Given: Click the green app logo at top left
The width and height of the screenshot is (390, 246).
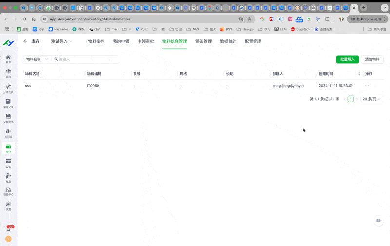Looking at the screenshot, I should click(x=8, y=43).
